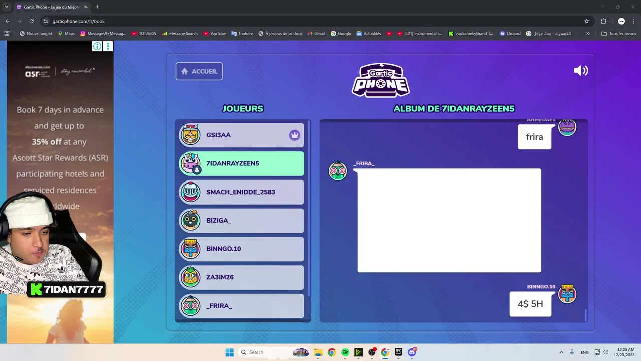Go back to previous page

click(7, 21)
